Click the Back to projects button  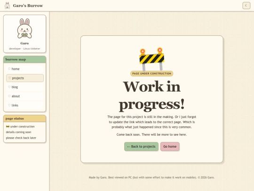[x=141, y=147]
